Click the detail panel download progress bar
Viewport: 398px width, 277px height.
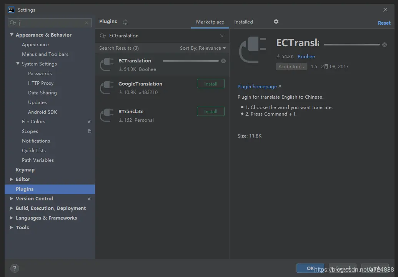(352, 45)
